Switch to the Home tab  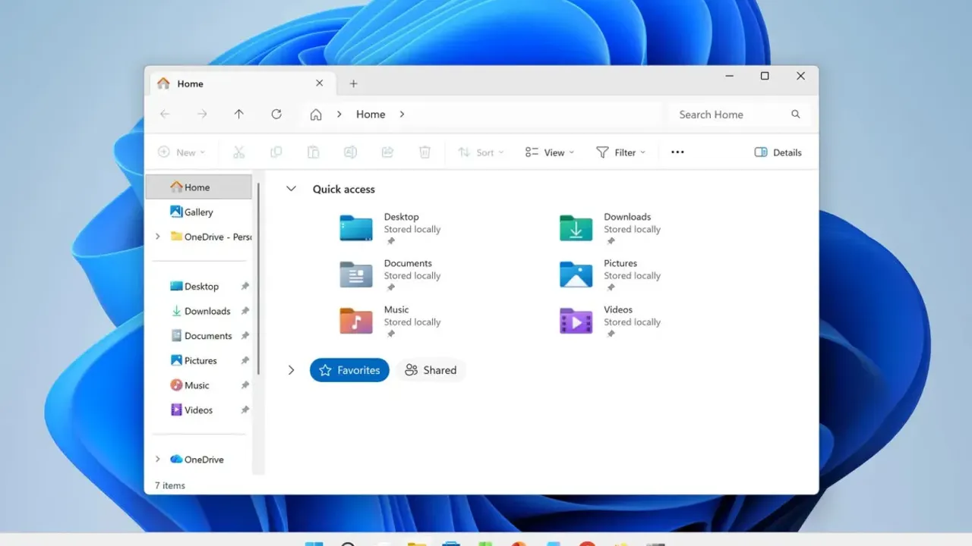click(x=228, y=83)
